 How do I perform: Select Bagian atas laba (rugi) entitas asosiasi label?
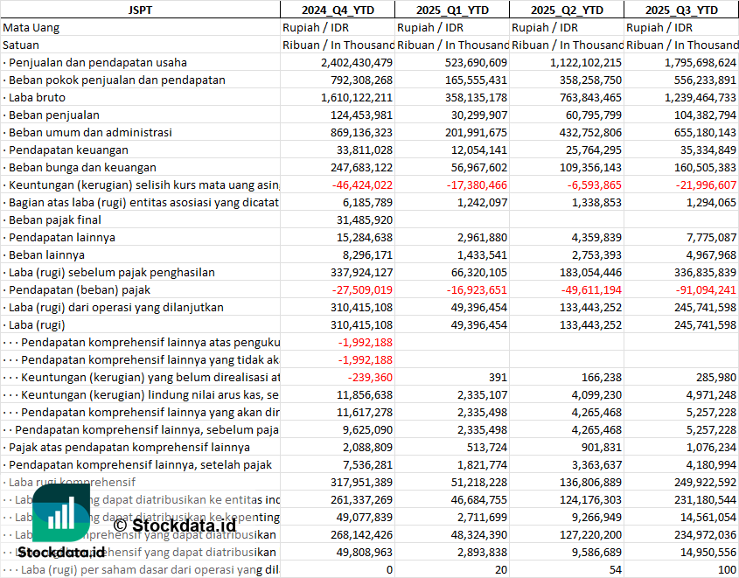point(143,203)
